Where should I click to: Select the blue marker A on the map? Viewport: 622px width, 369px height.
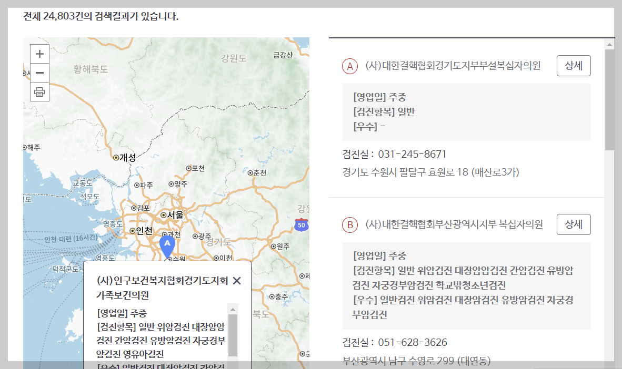(x=167, y=245)
